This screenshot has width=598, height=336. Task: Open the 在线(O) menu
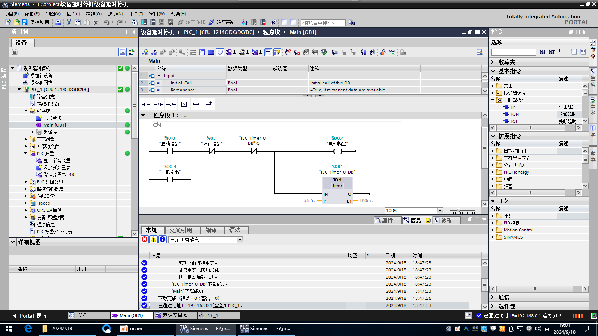pos(94,14)
